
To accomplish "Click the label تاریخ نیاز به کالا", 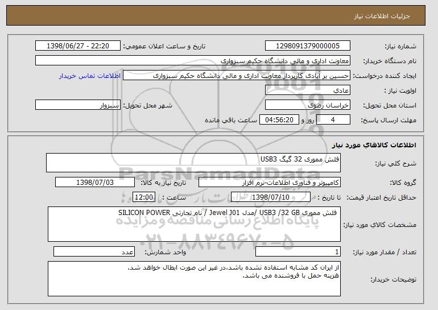I will tap(163, 183).
